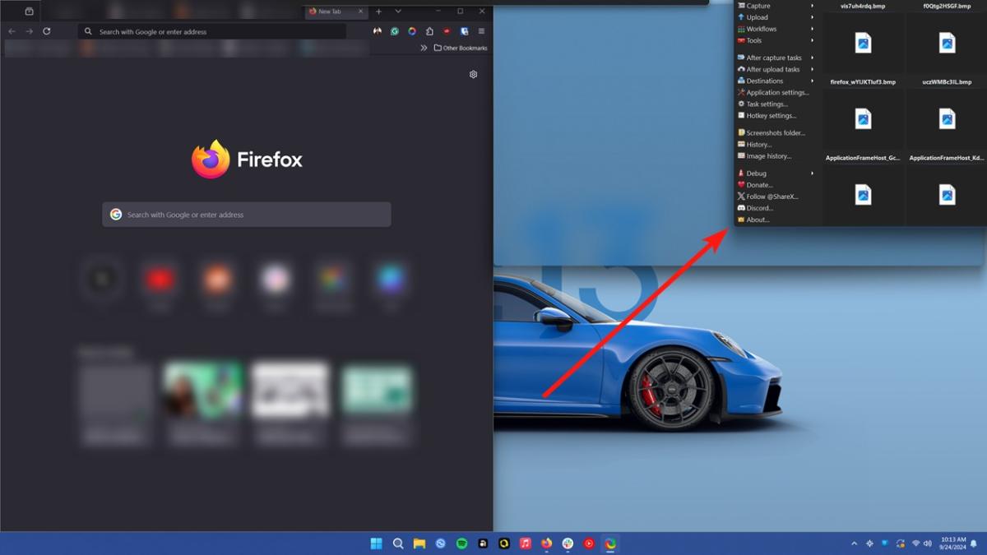Screen dimensions: 987x555
Task: Open the Windows Start menu
Action: [x=376, y=543]
